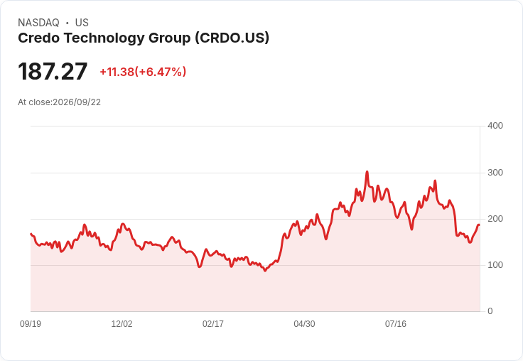523x361 pixels.
Task: Click the first data point at chart's left edge
Action: 31,234
